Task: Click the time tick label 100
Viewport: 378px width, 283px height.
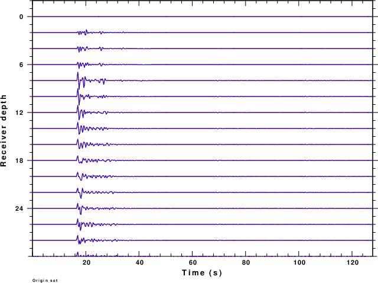Action: [299, 263]
